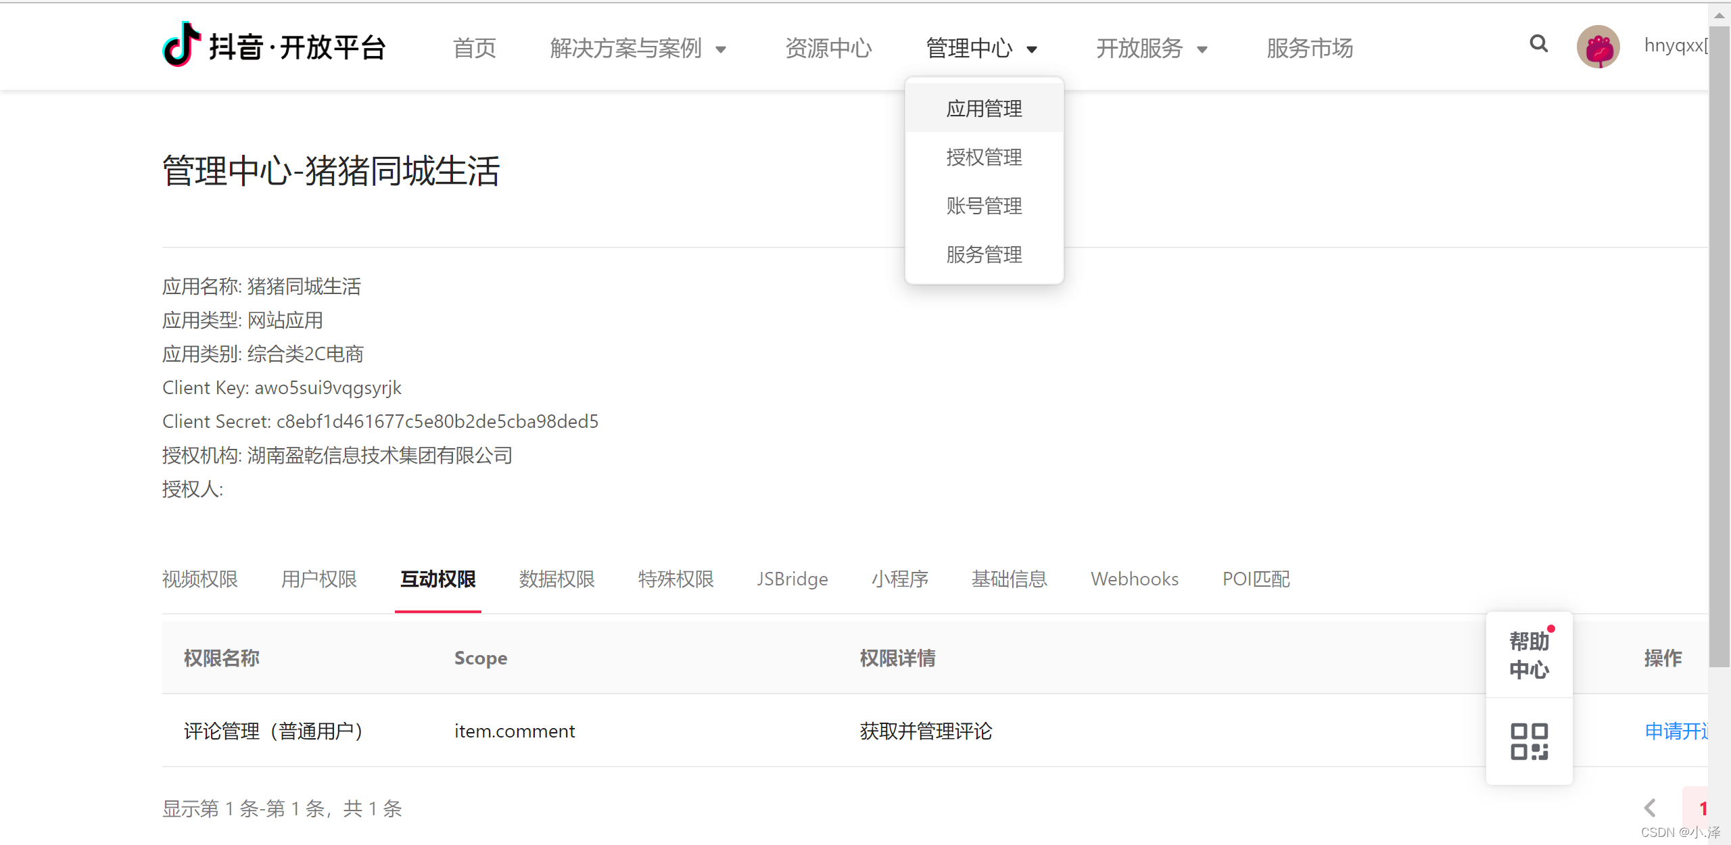Open the Webhooks tab
The width and height of the screenshot is (1731, 845).
point(1134,579)
